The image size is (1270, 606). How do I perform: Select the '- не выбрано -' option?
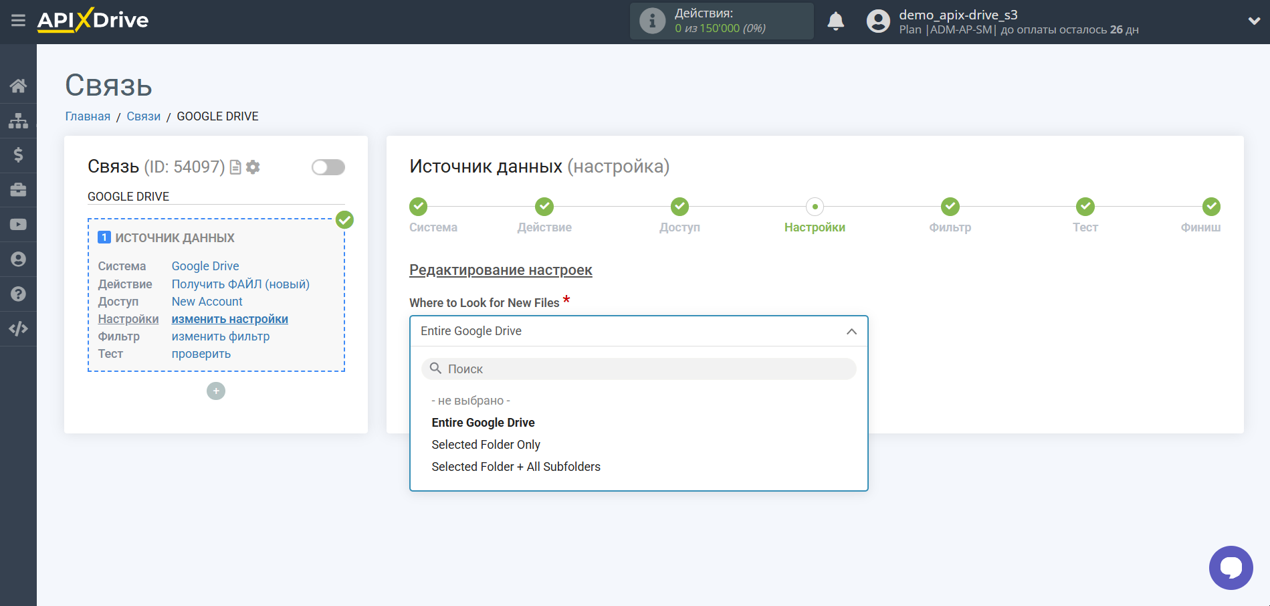point(471,401)
